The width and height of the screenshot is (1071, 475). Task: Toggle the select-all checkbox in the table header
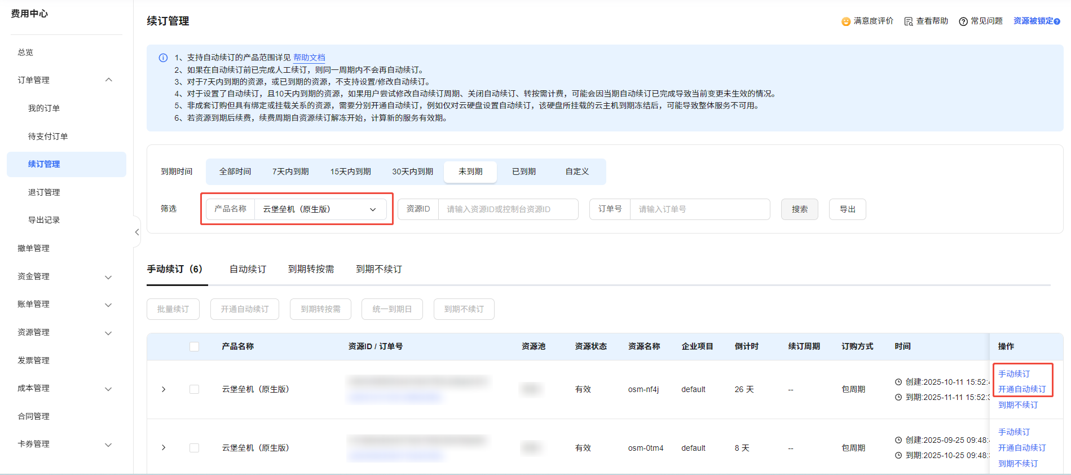click(195, 346)
